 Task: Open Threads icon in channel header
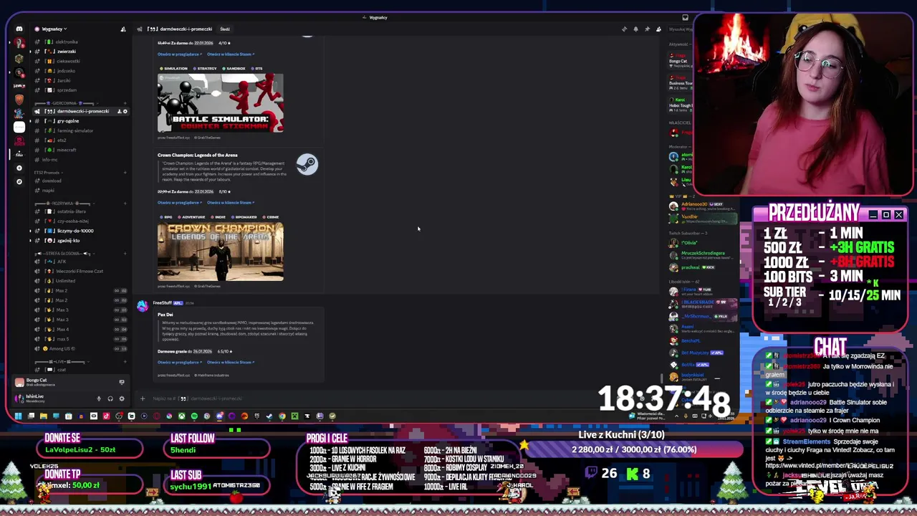(x=624, y=29)
